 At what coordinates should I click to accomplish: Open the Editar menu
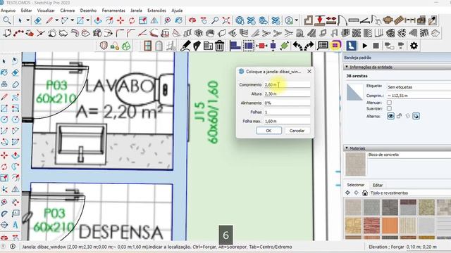point(26,11)
